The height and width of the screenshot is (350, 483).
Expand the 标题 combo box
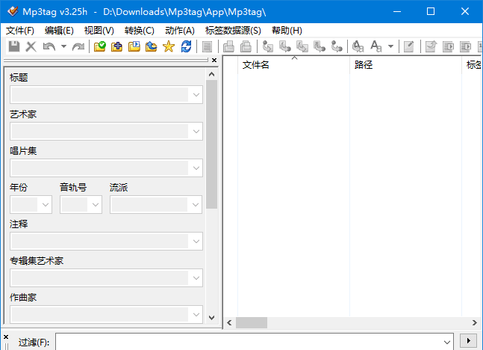click(x=196, y=95)
